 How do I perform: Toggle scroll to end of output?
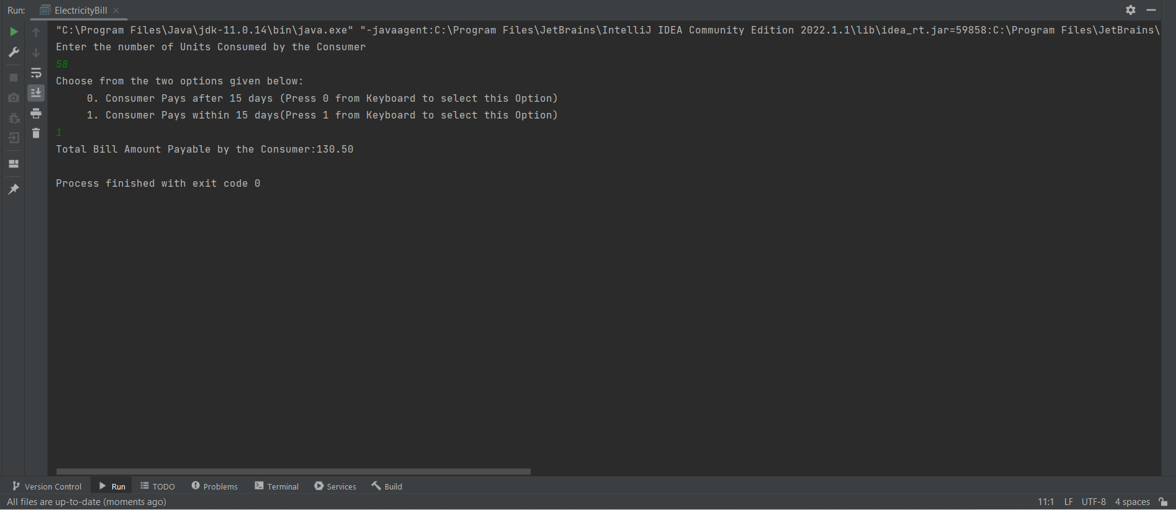pos(36,93)
